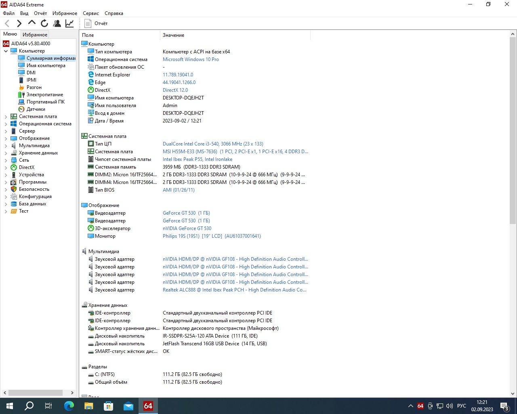The height and width of the screenshot is (414, 517).
Task: Expand the Отображение tree node
Action: [6, 138]
